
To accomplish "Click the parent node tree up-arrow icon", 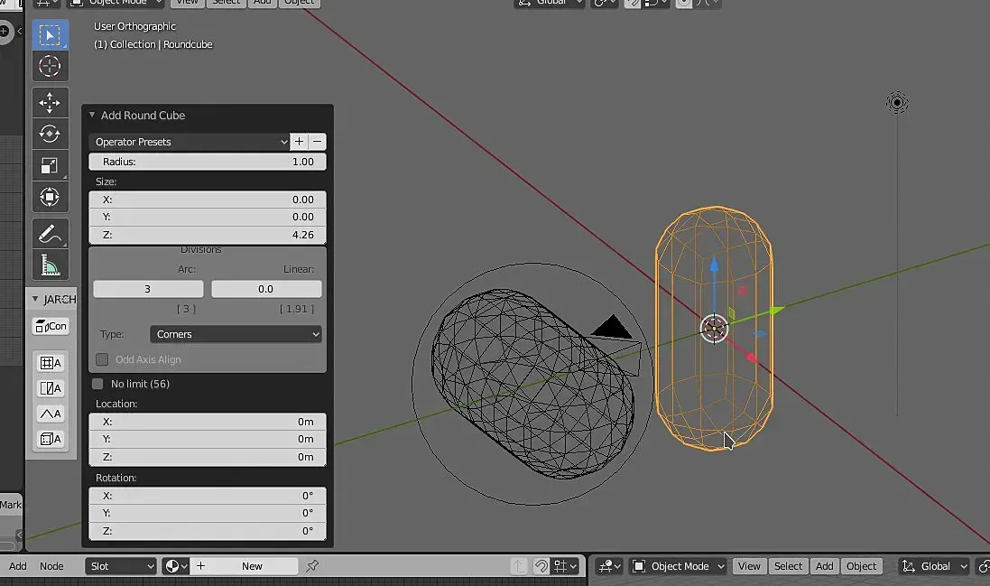I will tap(518, 566).
